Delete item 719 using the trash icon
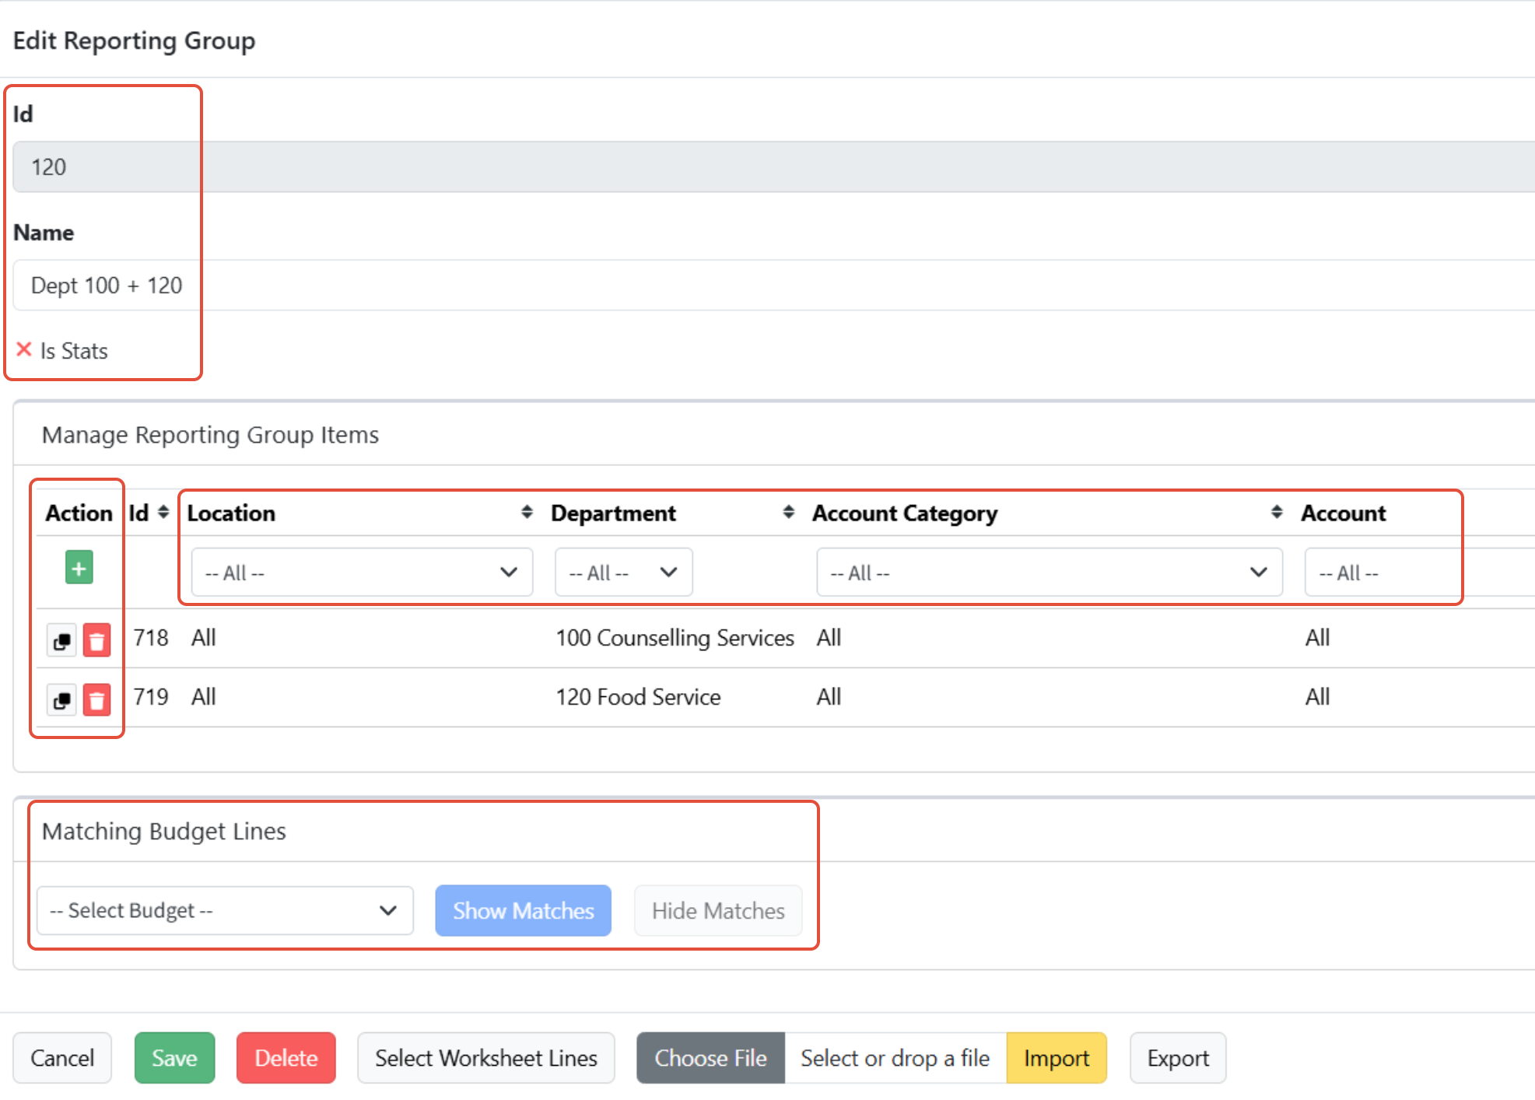 pyautogui.click(x=96, y=700)
